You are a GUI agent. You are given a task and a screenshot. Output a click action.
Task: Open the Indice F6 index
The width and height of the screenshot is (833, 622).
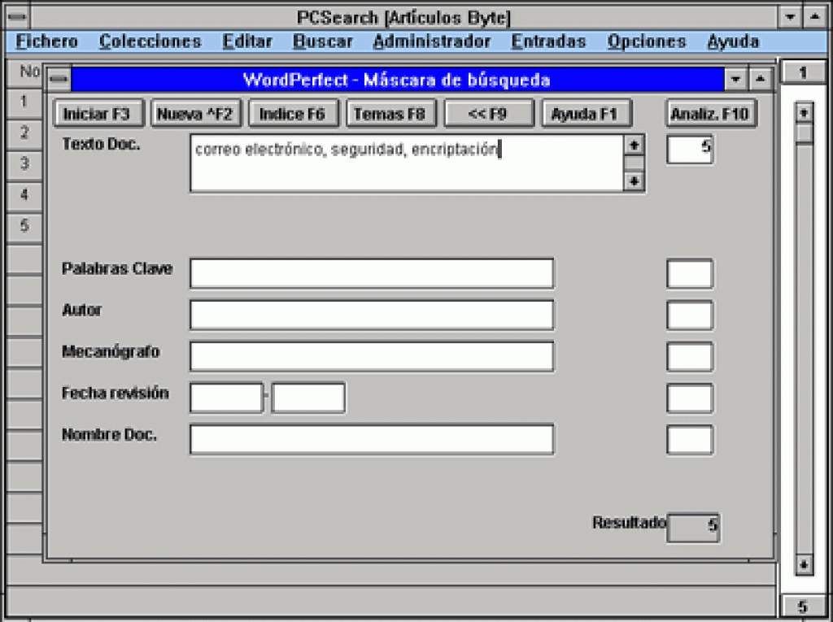click(x=292, y=114)
